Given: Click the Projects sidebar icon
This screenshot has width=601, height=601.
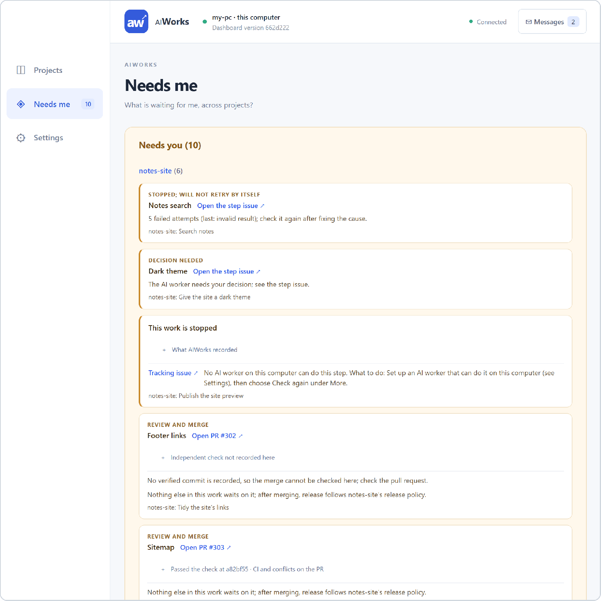Looking at the screenshot, I should pos(21,70).
